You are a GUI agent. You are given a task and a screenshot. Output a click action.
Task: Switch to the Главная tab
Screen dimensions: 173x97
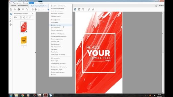point(13,6)
